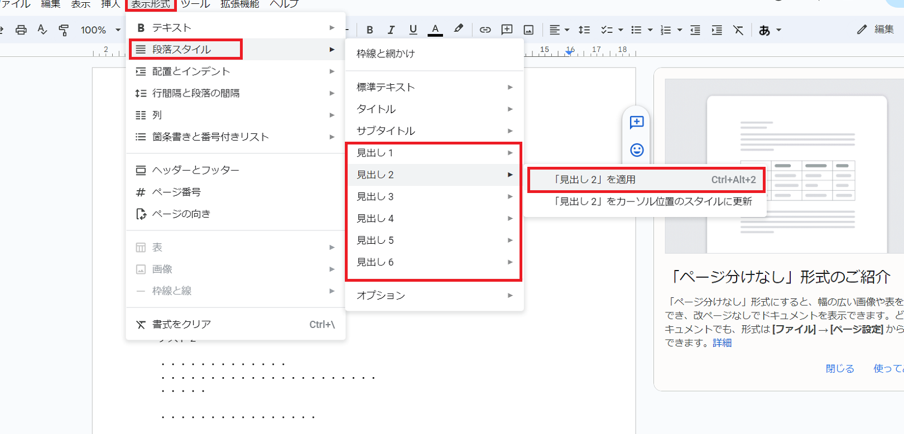Choose 「見出し 2」をカーソル位置のスタイルに更新
The height and width of the screenshot is (434, 904).
coord(646,201)
